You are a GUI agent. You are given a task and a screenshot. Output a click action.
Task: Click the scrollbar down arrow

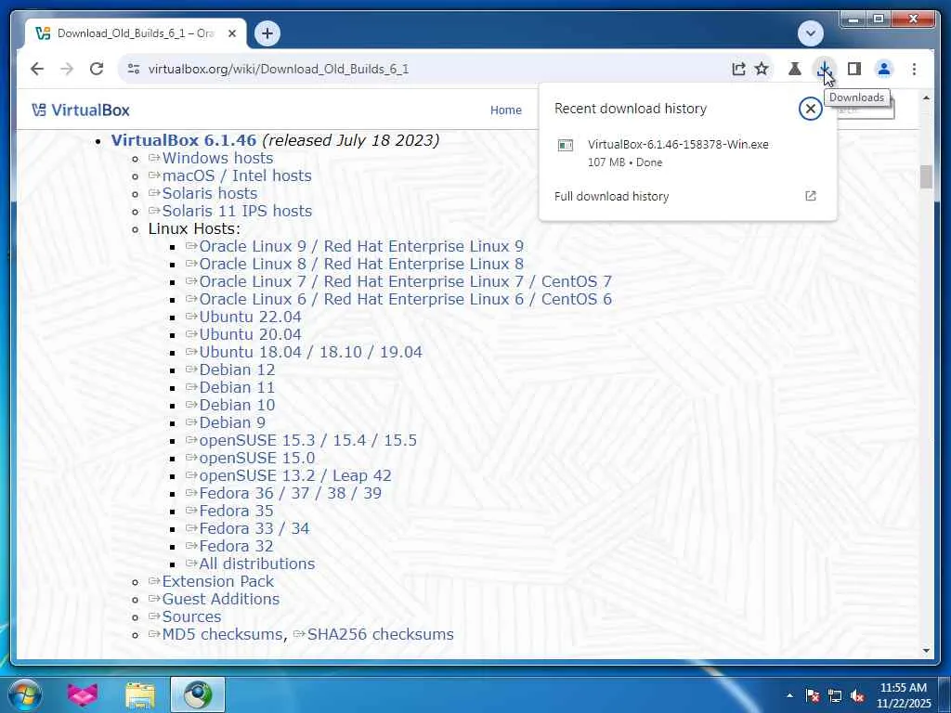(926, 651)
